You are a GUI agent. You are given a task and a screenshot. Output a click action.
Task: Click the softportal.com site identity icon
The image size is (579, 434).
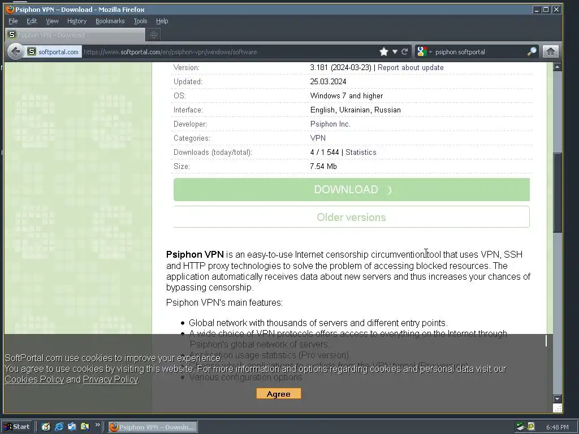click(32, 51)
